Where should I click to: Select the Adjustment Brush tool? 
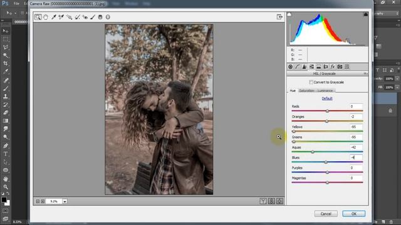93,17
